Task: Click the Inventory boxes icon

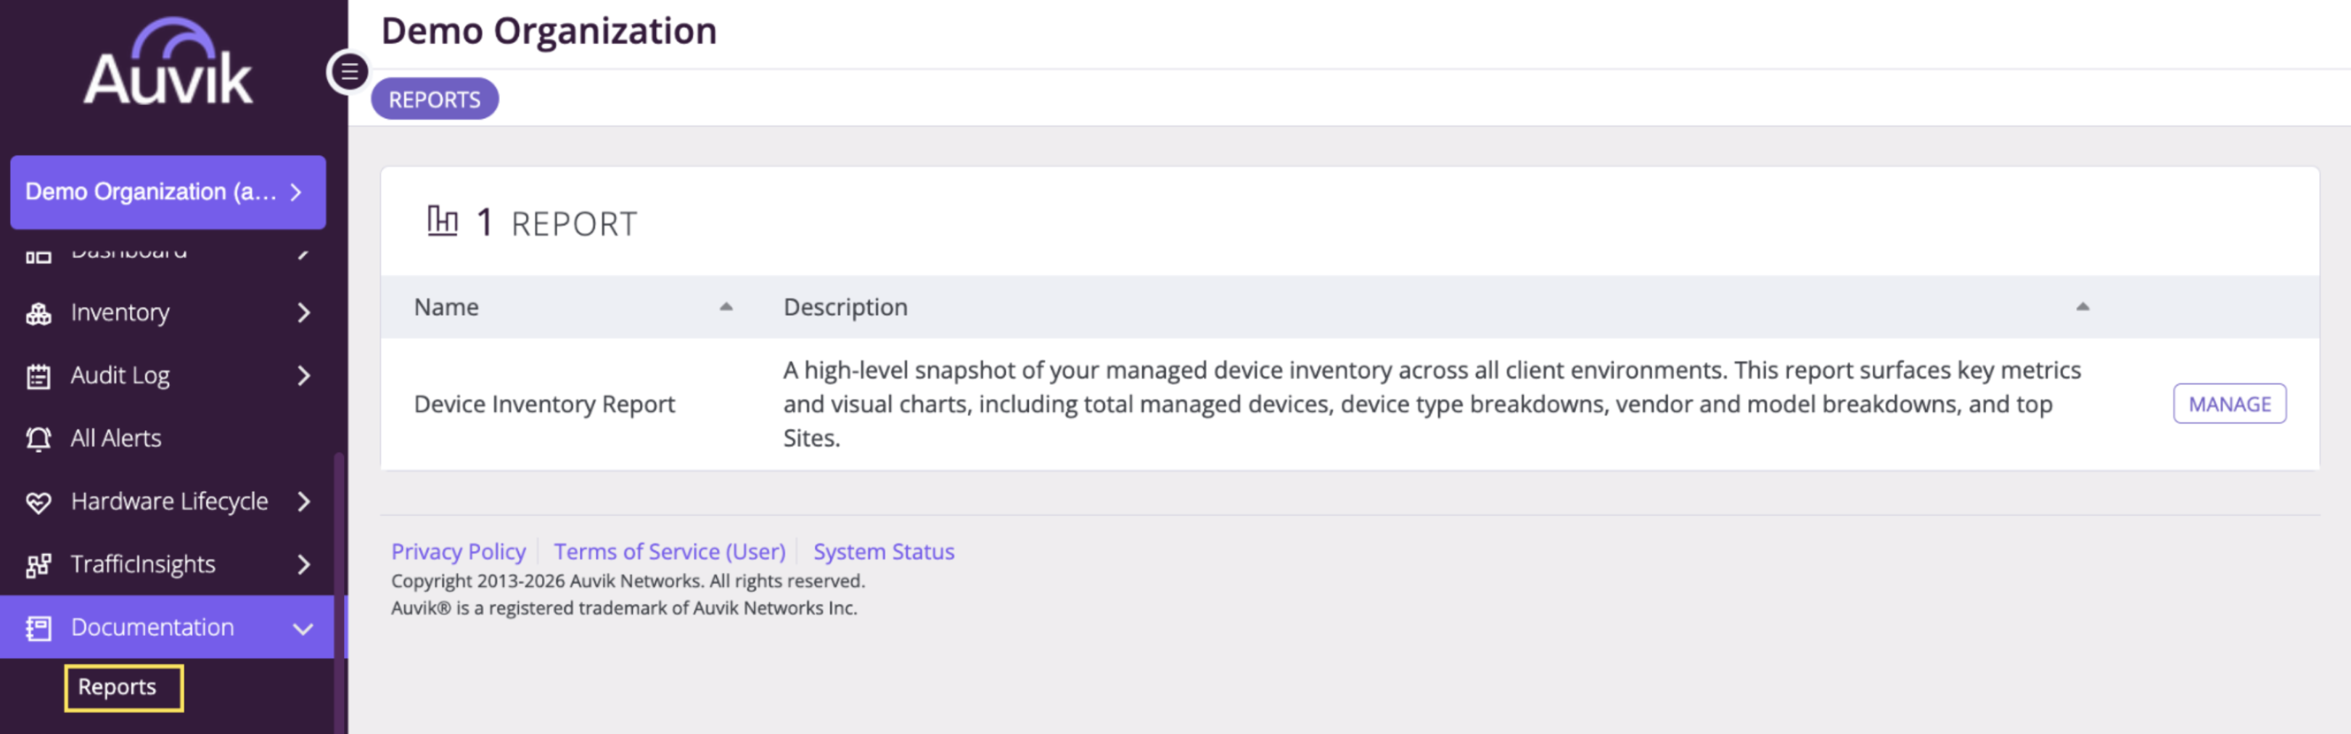Action: (38, 313)
